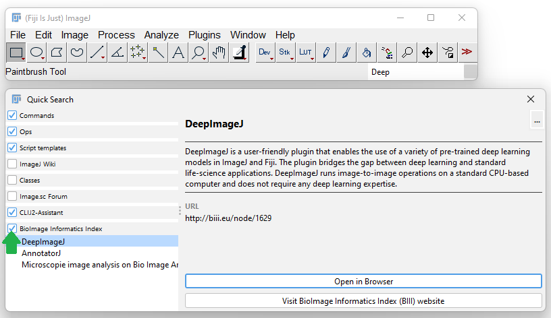Open the Image menu
The width and height of the screenshot is (551, 318).
[75, 35]
